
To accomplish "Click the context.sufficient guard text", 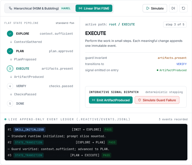I will [x=56, y=34].
